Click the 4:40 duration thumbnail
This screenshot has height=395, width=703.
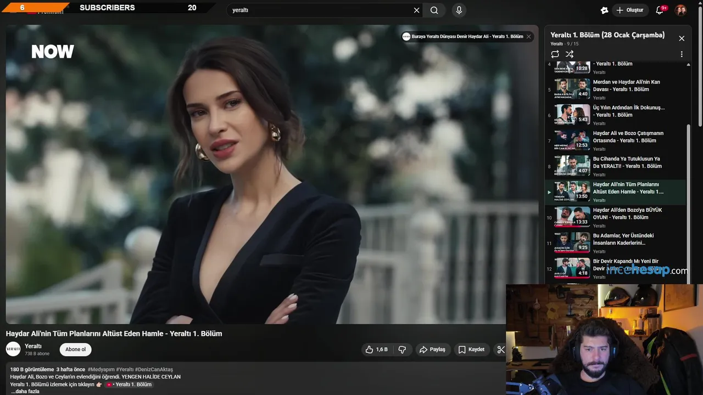pos(572,89)
